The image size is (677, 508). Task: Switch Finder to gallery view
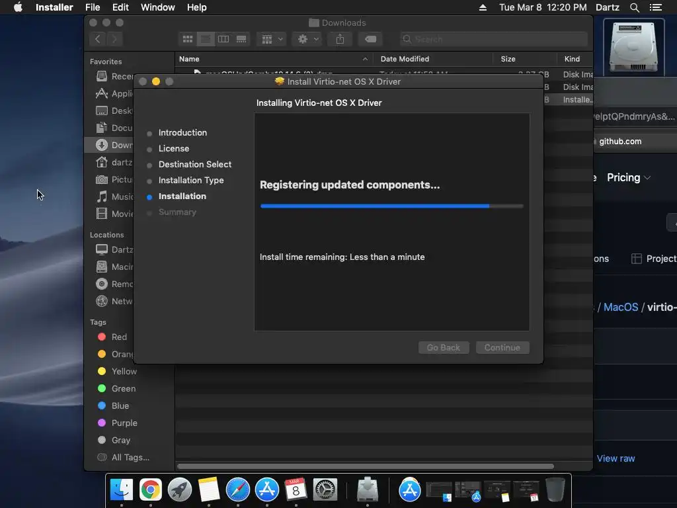pyautogui.click(x=241, y=39)
